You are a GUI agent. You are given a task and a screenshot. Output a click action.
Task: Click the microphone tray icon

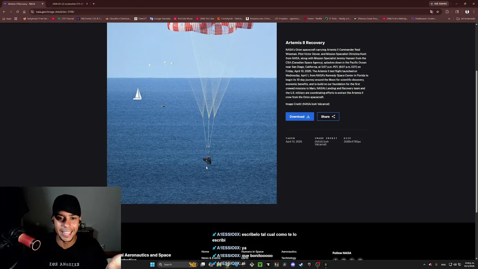[436, 265]
